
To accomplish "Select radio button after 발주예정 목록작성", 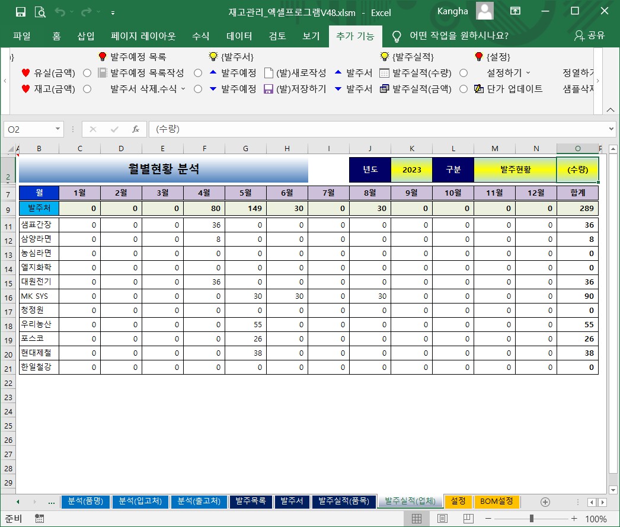I will 198,73.
